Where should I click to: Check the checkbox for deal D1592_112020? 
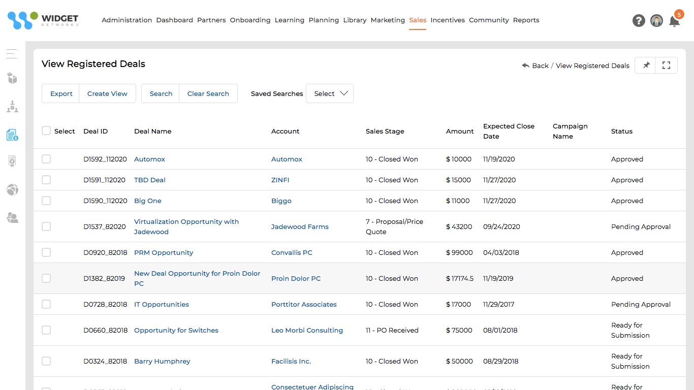pos(46,158)
